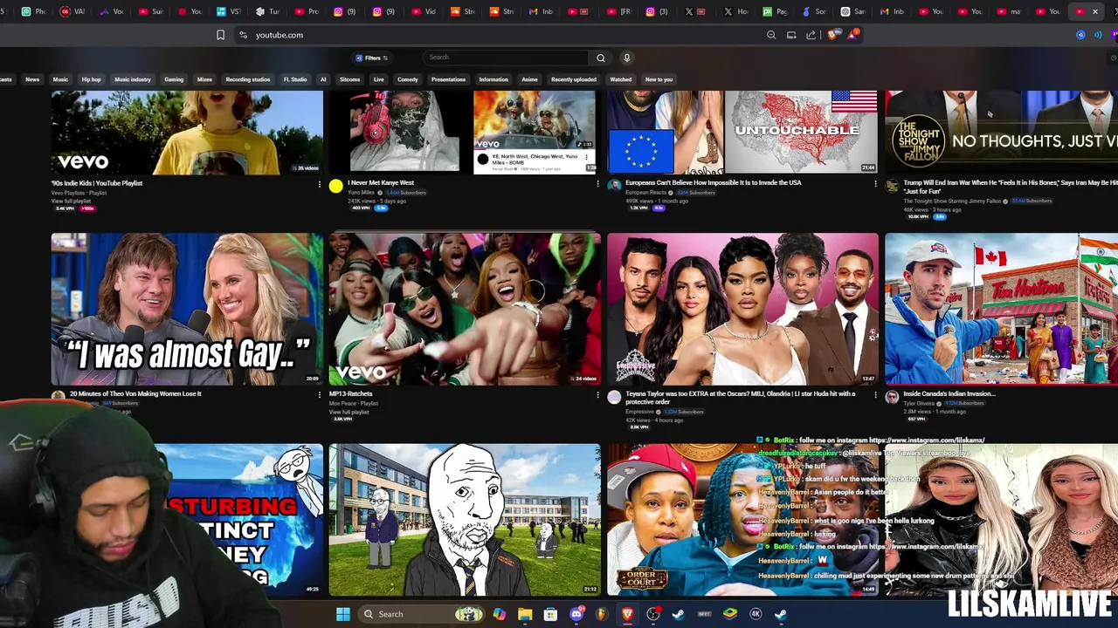Image resolution: width=1118 pixels, height=628 pixels.
Task: Click the Brave browser taskbar icon
Action: pos(628,614)
